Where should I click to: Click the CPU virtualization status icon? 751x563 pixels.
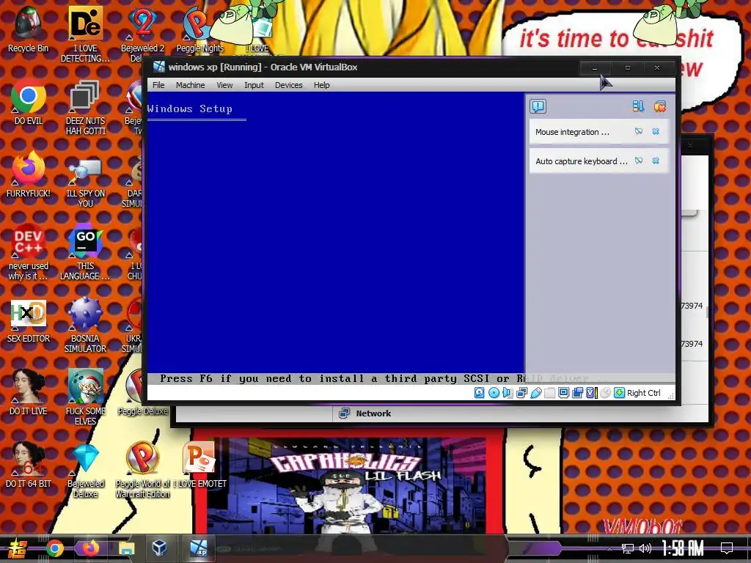(x=592, y=393)
